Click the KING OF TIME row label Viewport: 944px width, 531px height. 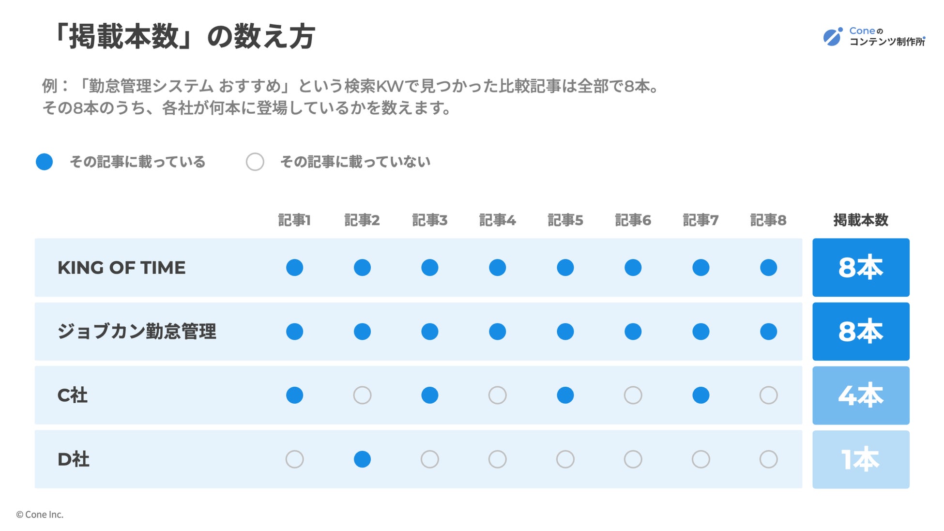[122, 268]
